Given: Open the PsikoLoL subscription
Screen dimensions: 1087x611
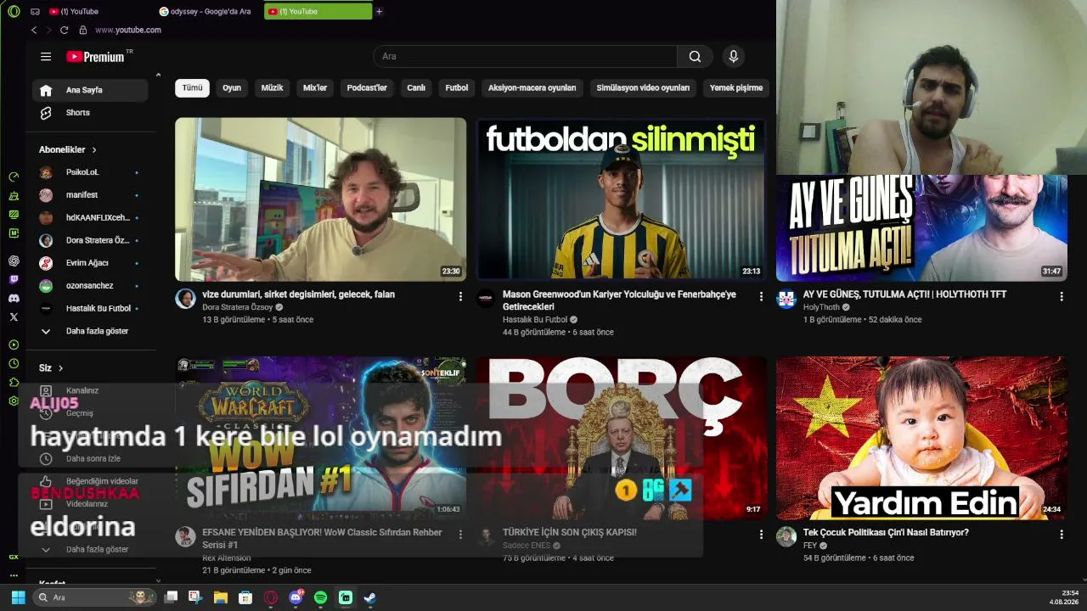Looking at the screenshot, I should click(91, 172).
